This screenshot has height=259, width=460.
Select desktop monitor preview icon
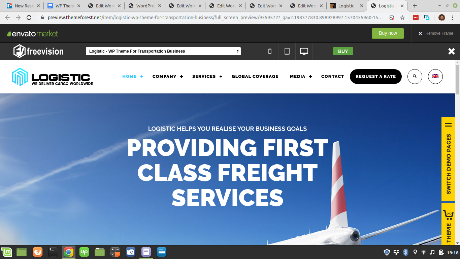304,51
